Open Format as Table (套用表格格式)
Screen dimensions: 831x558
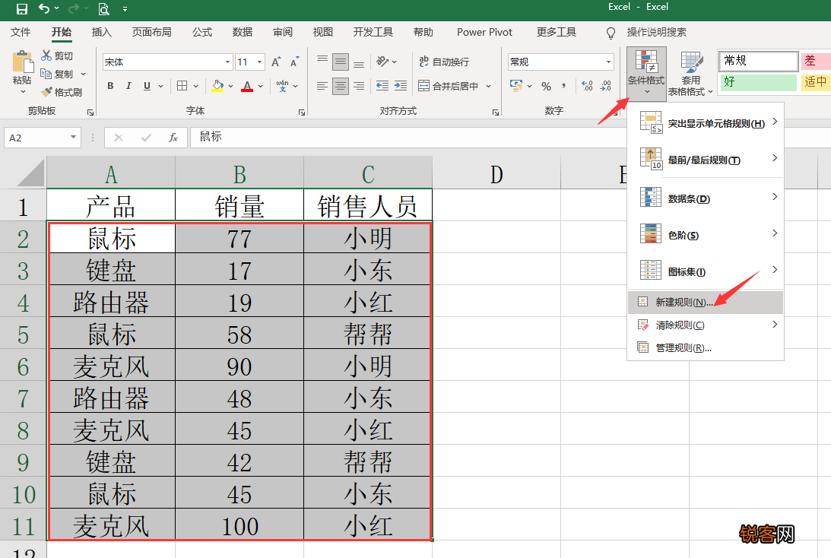coord(690,74)
